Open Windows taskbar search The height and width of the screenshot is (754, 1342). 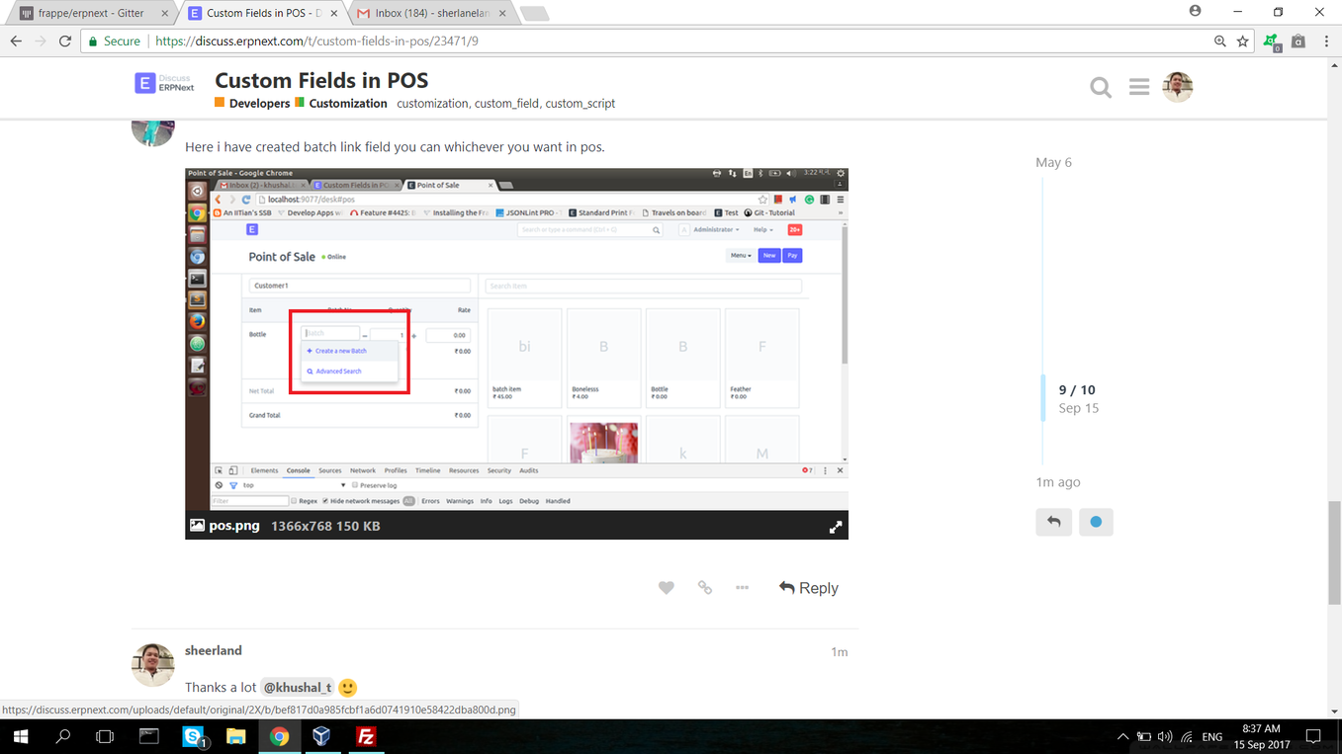click(63, 736)
